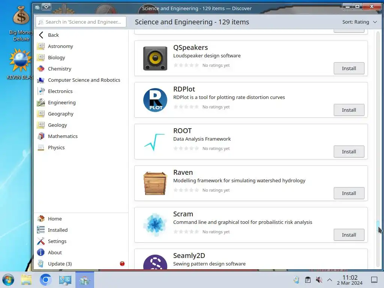This screenshot has height=288, width=384.
Task: Open the KEVIN BLAST desktop shortcut
Action: [x=19, y=64]
